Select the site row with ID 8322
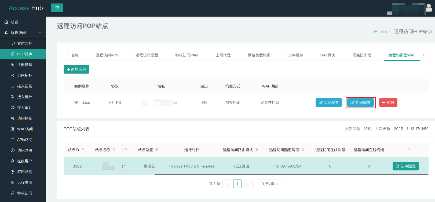This screenshot has height=202, width=435. [x=246, y=166]
